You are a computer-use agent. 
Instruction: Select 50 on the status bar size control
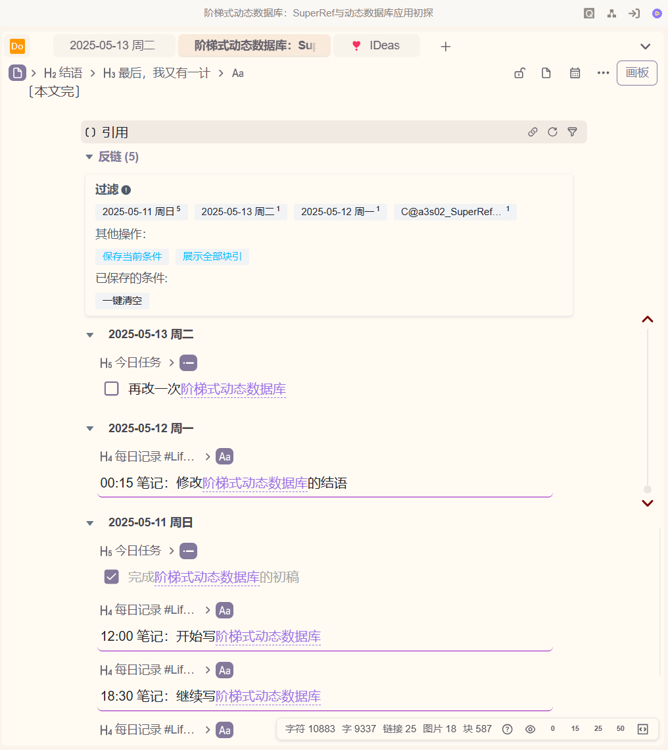(x=620, y=729)
